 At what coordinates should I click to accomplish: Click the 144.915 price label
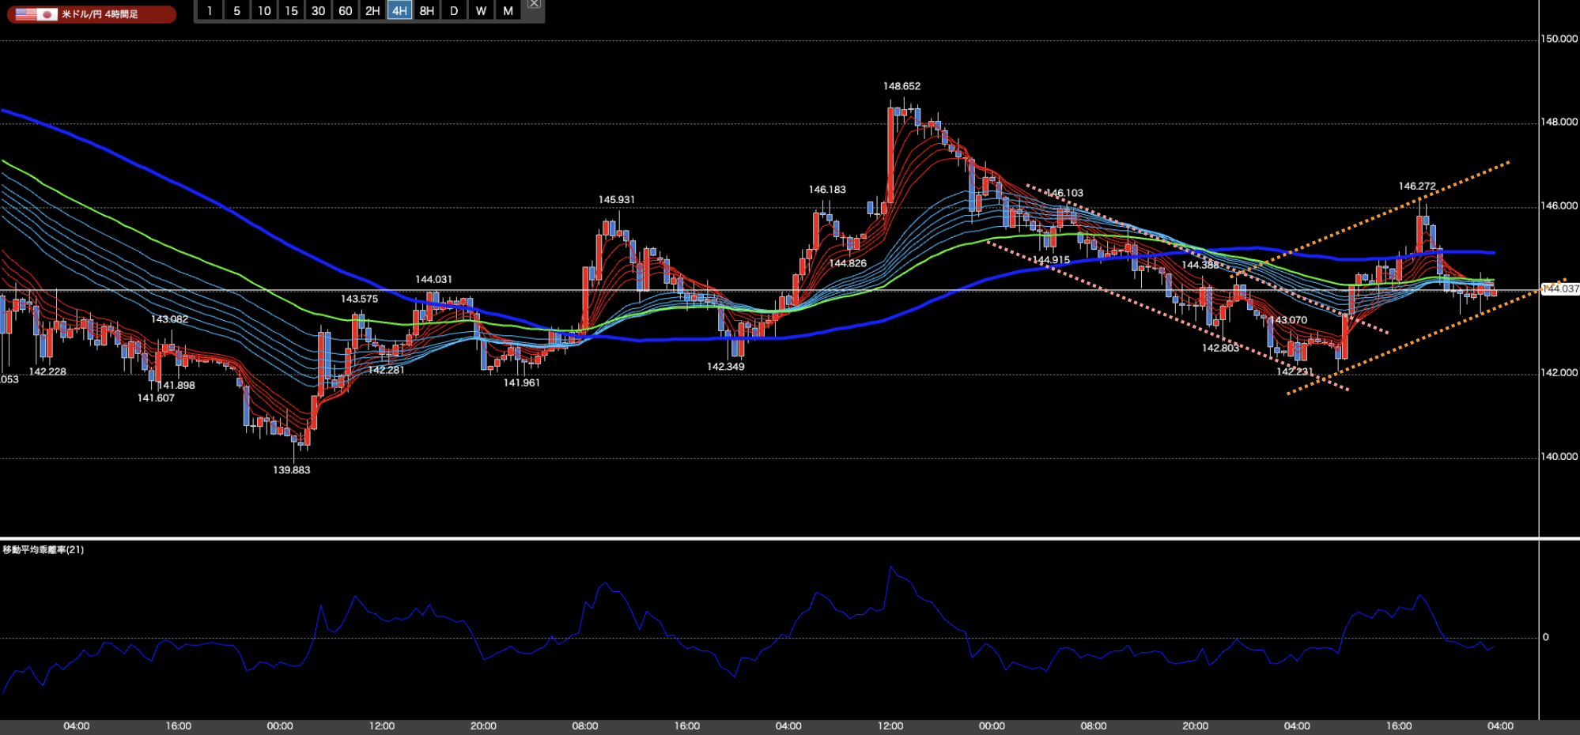[1052, 260]
